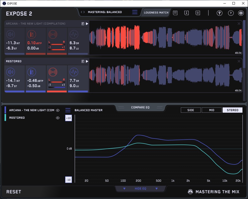Click the -10 EQ range button

pyautogui.click(x=68, y=180)
